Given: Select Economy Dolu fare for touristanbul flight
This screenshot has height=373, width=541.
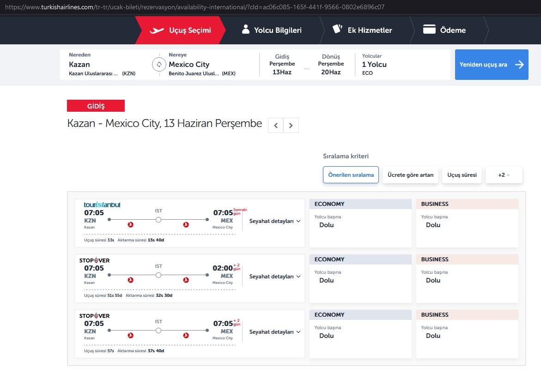Looking at the screenshot, I should click(x=360, y=223).
